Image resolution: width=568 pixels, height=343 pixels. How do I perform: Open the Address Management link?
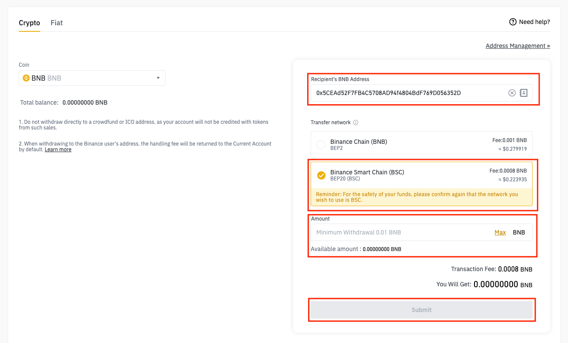click(518, 46)
